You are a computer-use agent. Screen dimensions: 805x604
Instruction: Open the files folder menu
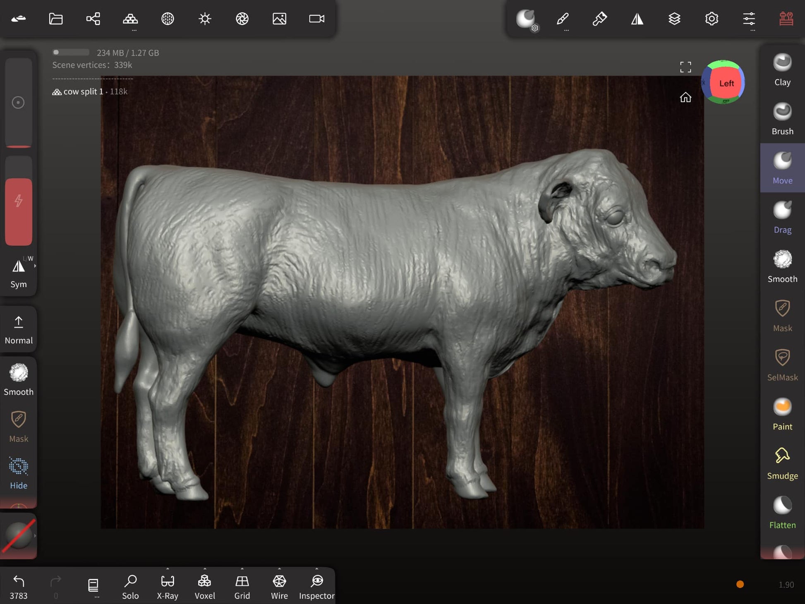[56, 19]
